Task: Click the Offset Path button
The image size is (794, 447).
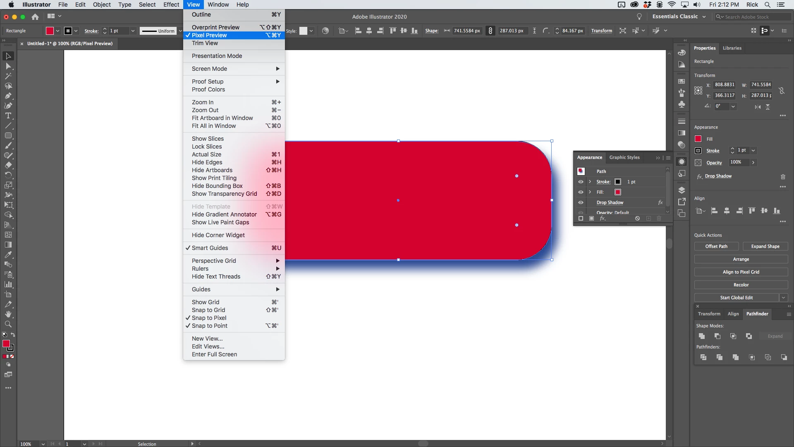Action: [716, 246]
